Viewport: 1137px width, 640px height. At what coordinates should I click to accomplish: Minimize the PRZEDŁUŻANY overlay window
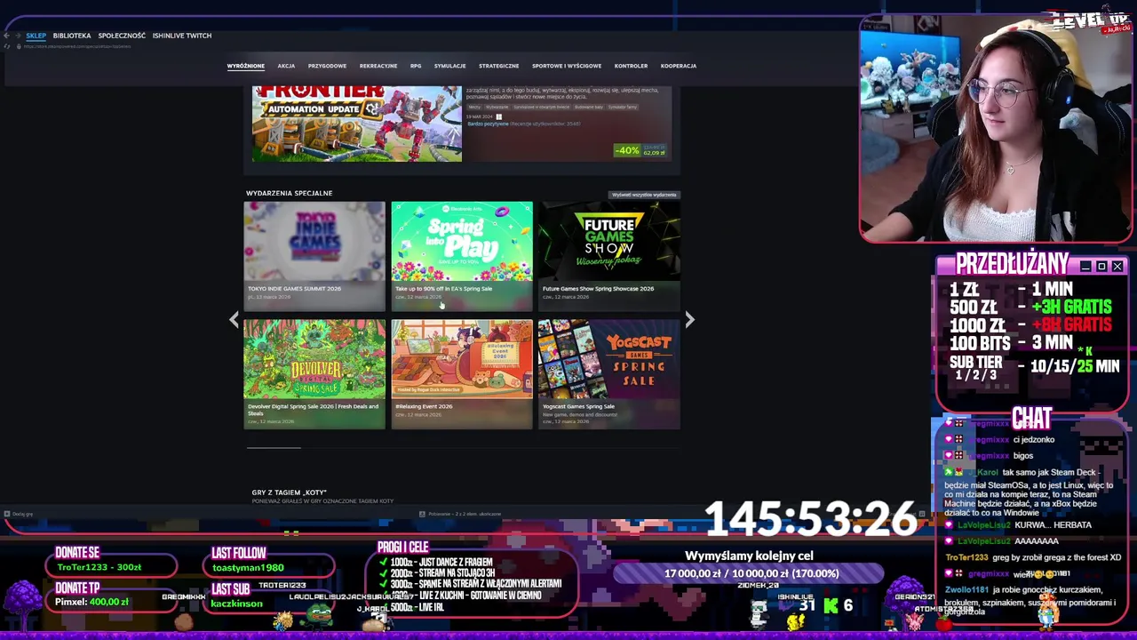pos(1085,267)
